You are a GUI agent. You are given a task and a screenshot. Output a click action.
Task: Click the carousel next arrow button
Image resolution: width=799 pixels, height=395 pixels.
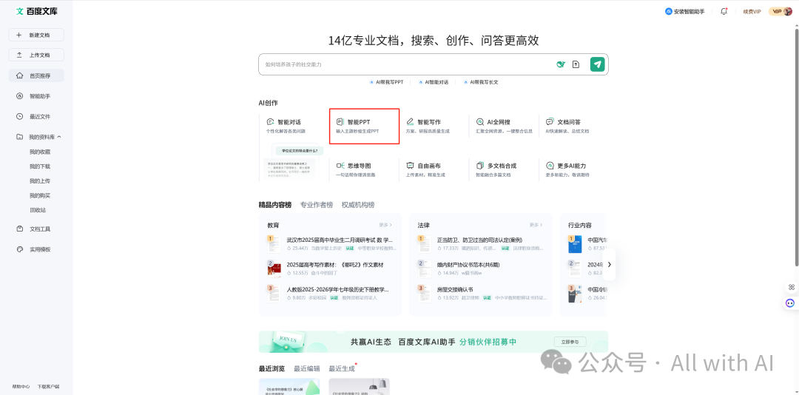point(609,265)
